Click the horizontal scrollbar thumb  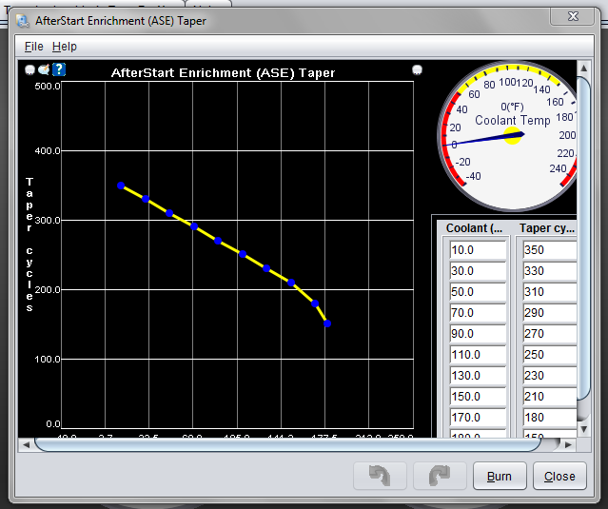pyautogui.click(x=285, y=444)
